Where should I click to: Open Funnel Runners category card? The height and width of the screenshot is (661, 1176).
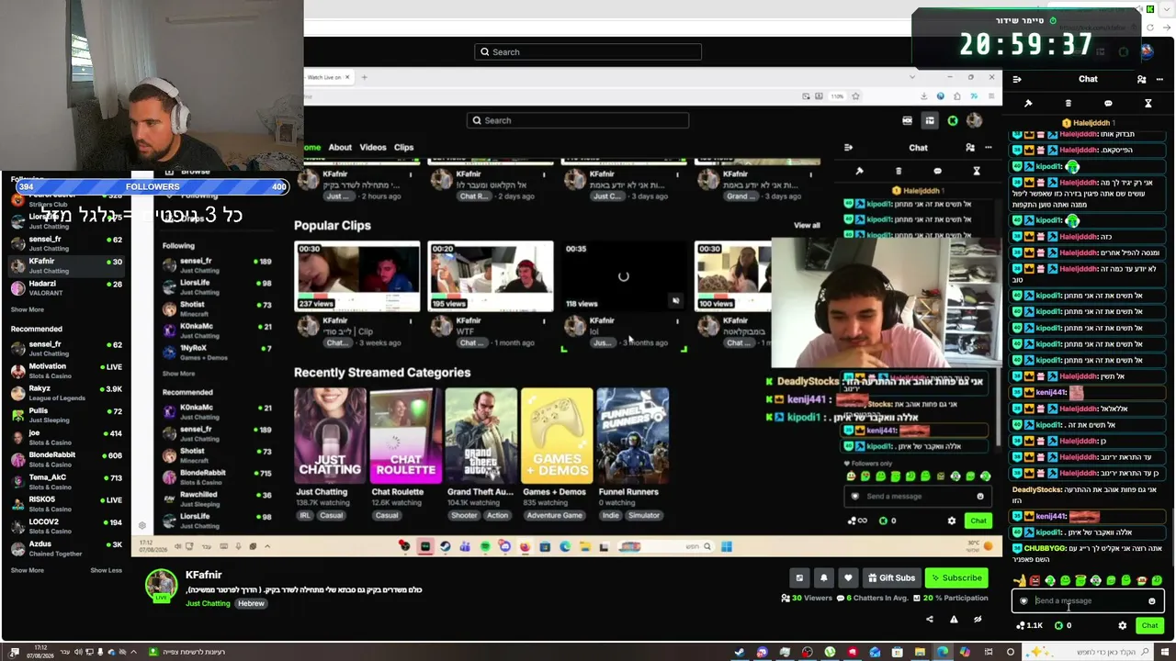632,436
